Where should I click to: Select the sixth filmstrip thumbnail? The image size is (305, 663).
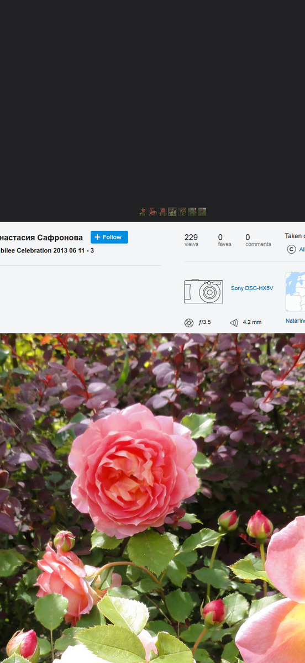[x=192, y=212]
